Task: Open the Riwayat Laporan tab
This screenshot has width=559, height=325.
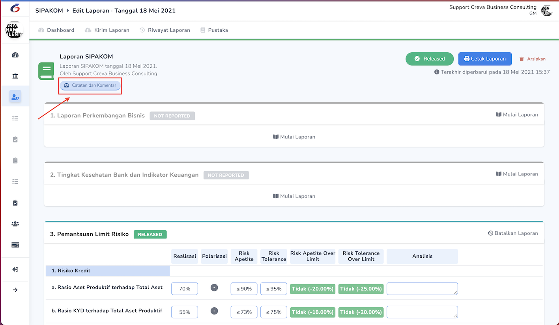Action: click(165, 30)
